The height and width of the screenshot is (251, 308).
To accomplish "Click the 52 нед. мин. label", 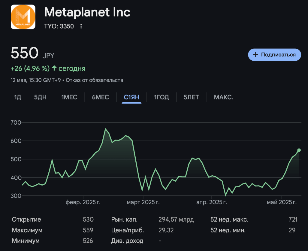I will point(228,230).
